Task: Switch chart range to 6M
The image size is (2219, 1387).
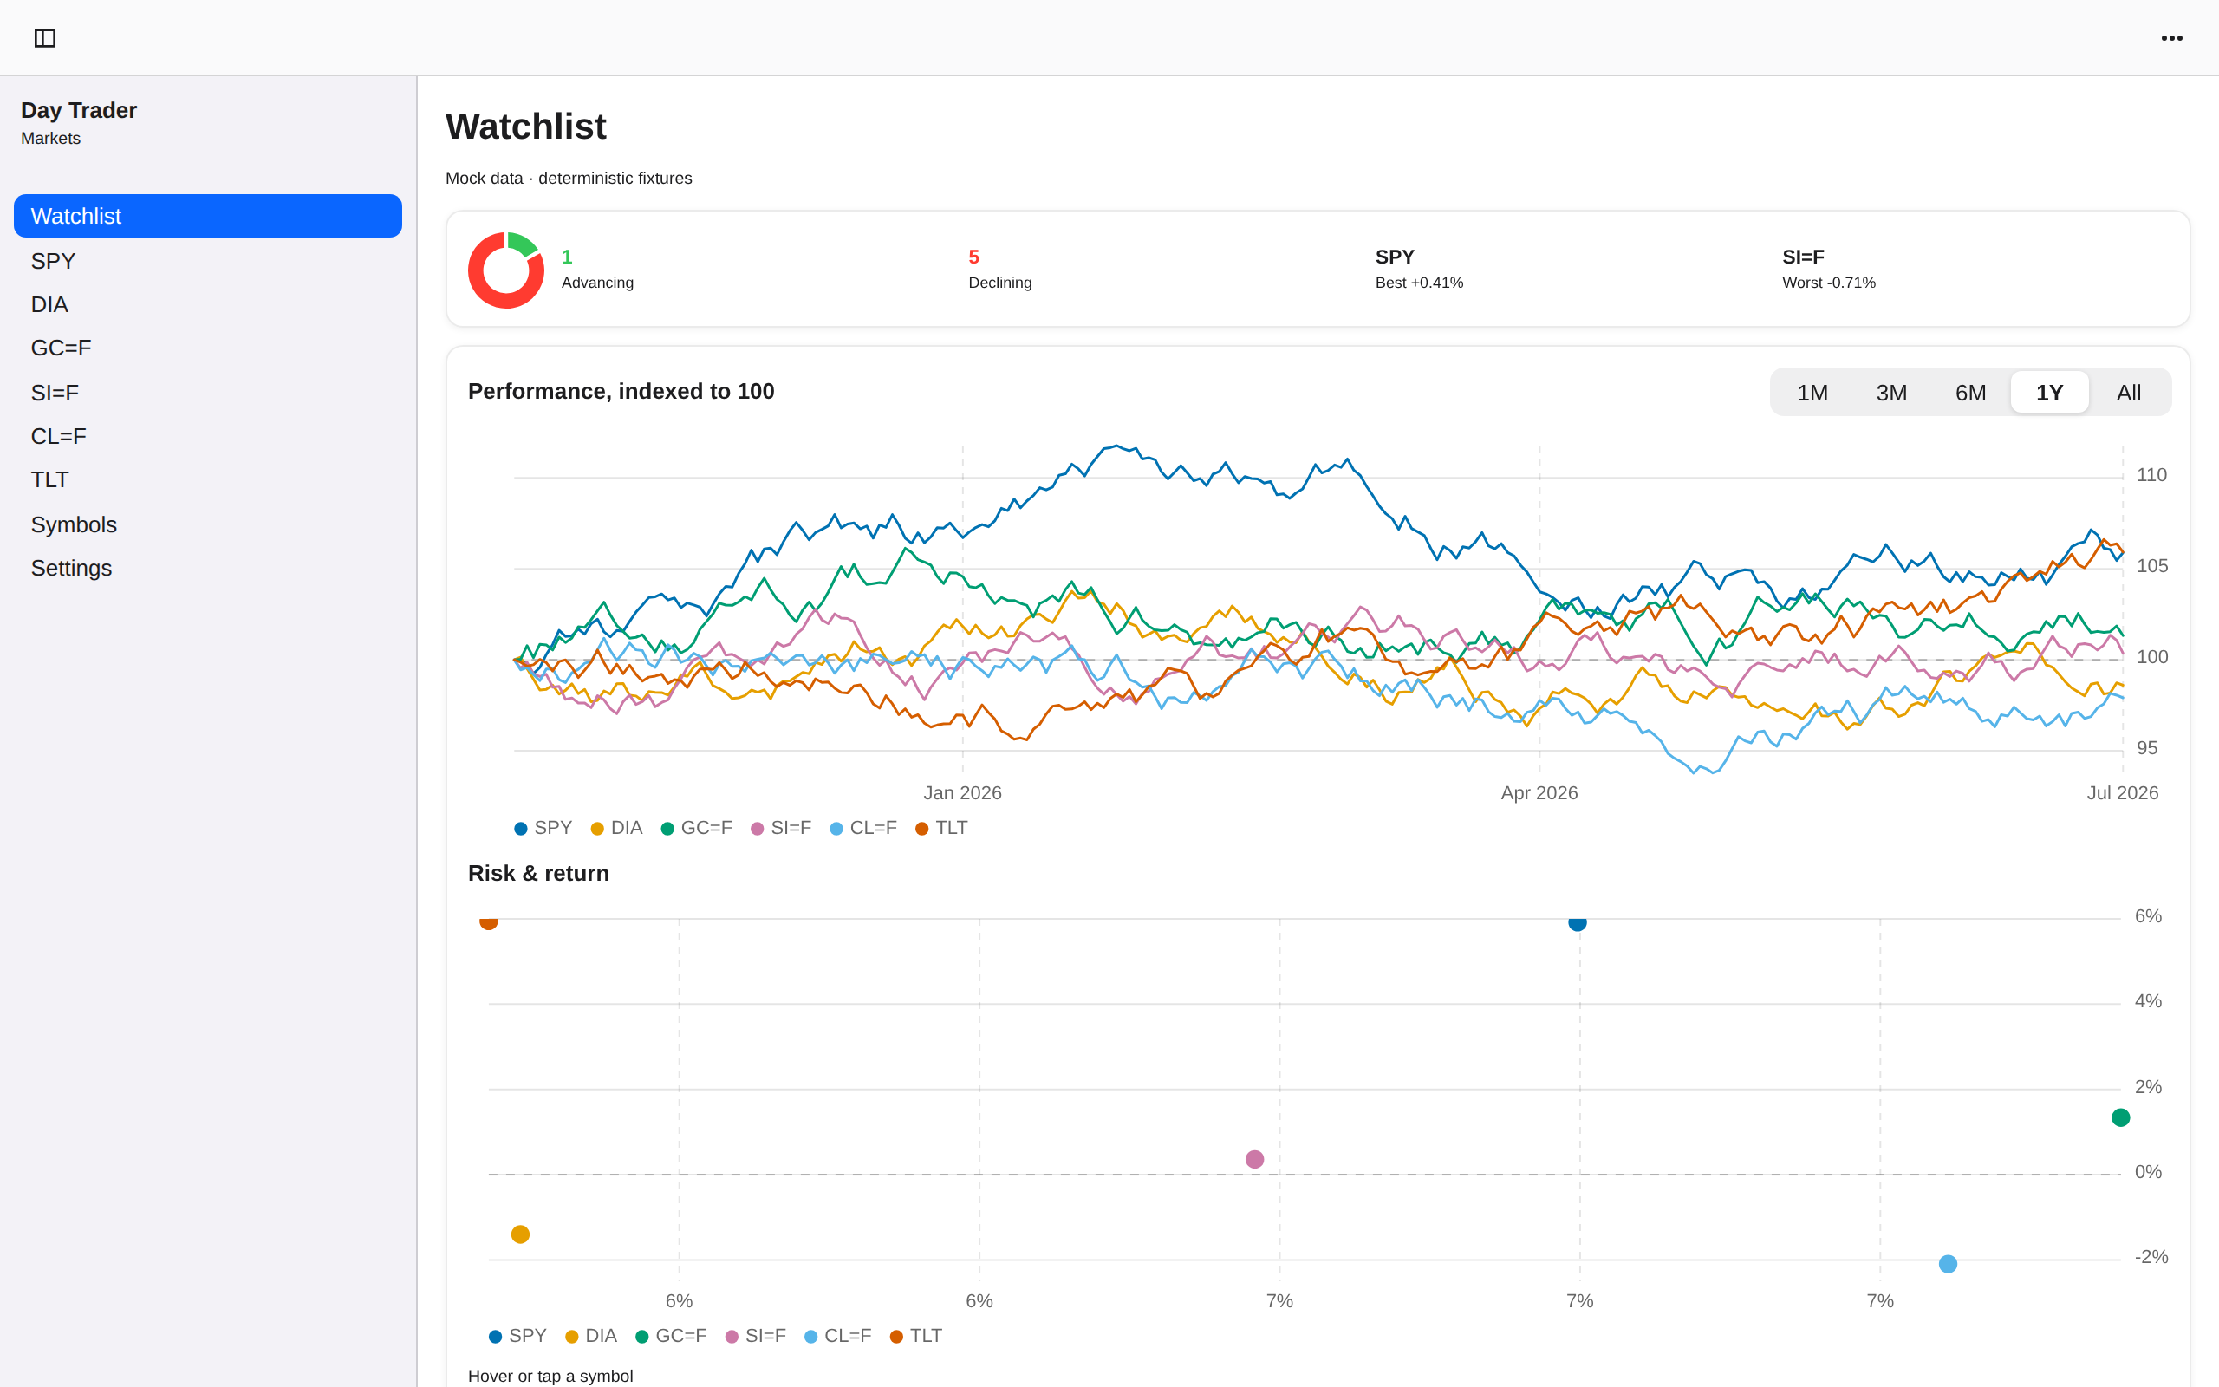Action: [1970, 393]
